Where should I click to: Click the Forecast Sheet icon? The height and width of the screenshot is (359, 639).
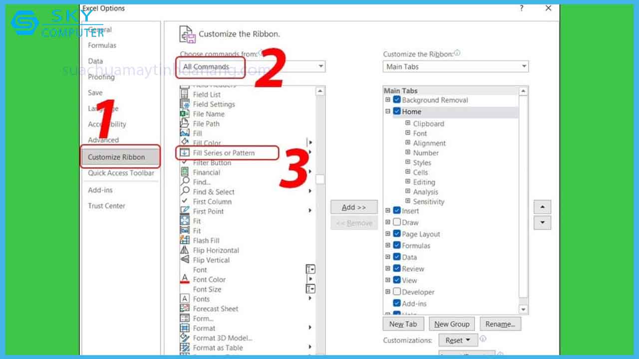click(x=185, y=309)
